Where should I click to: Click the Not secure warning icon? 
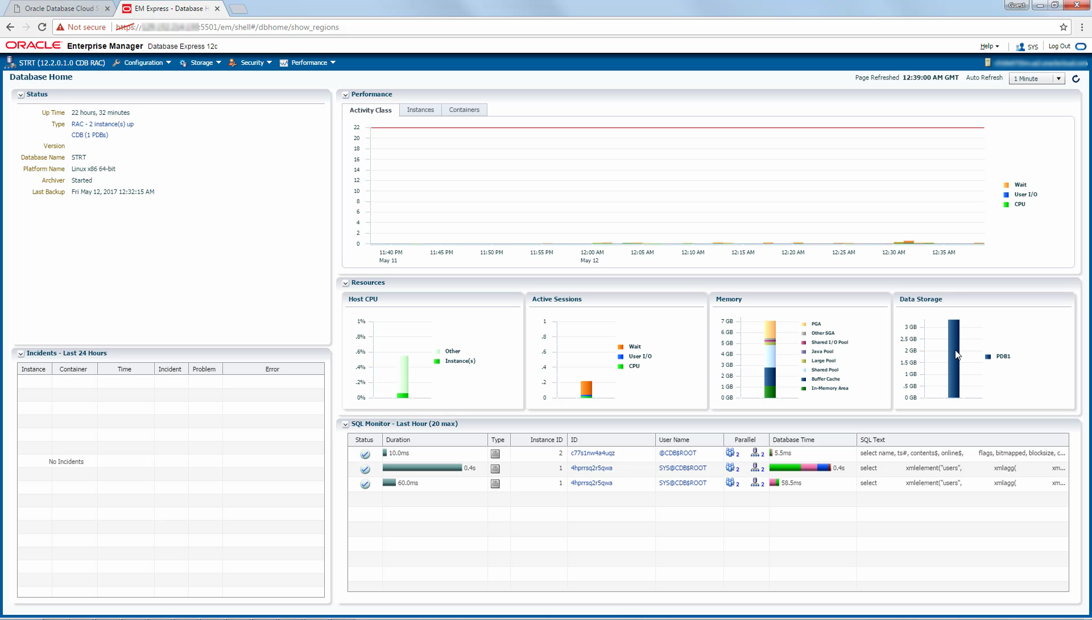tap(60, 27)
